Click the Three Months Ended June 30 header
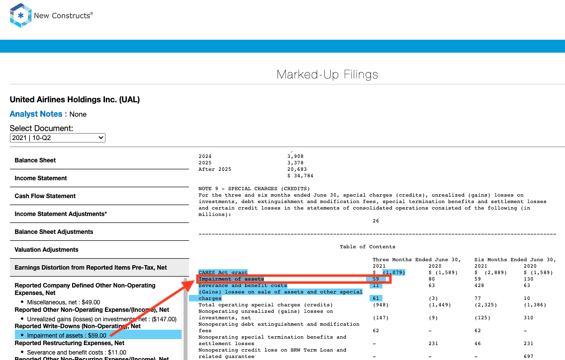 tap(417, 260)
